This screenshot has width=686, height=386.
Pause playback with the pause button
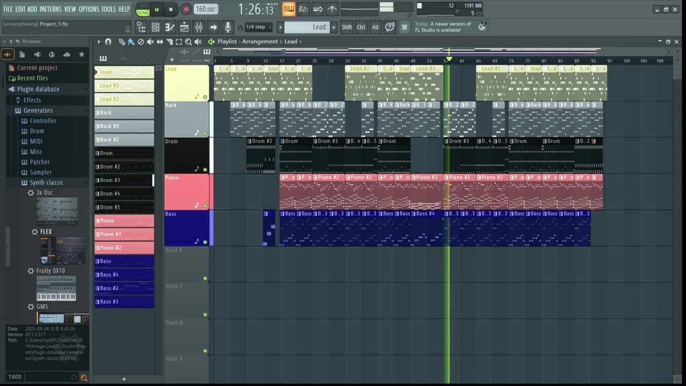point(156,9)
